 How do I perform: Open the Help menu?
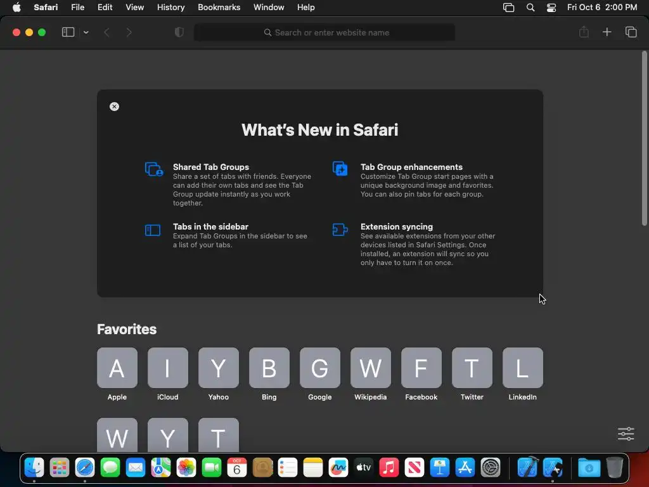[306, 8]
